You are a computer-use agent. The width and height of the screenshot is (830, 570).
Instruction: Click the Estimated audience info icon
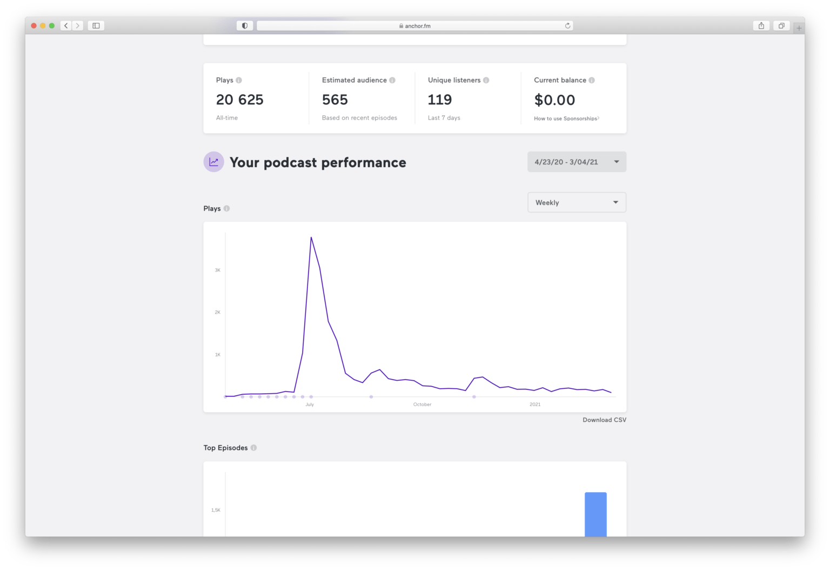click(x=392, y=80)
